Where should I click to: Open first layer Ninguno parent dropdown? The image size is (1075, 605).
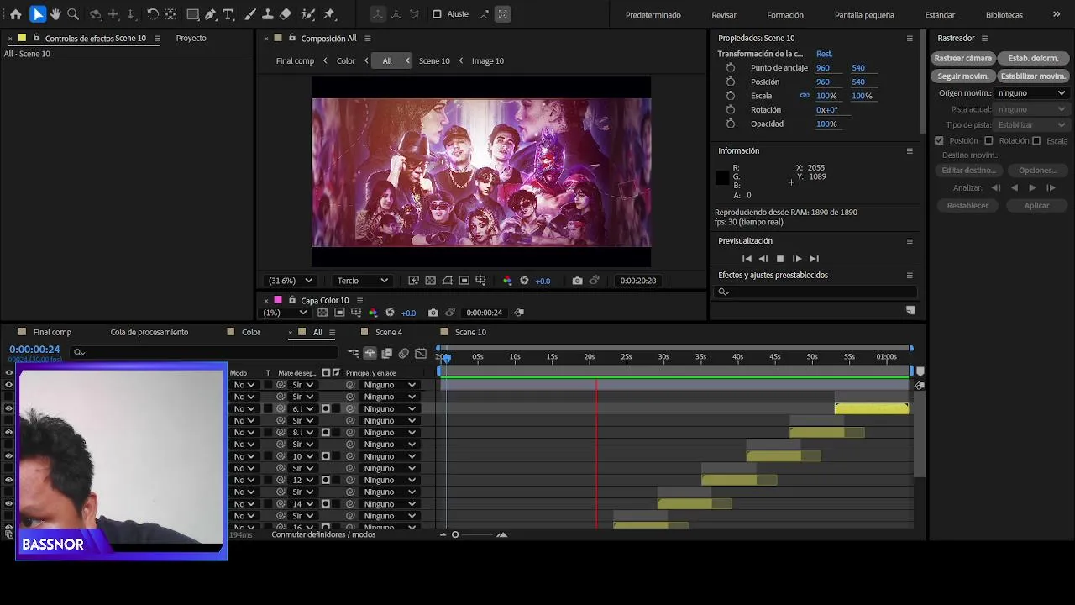[389, 385]
